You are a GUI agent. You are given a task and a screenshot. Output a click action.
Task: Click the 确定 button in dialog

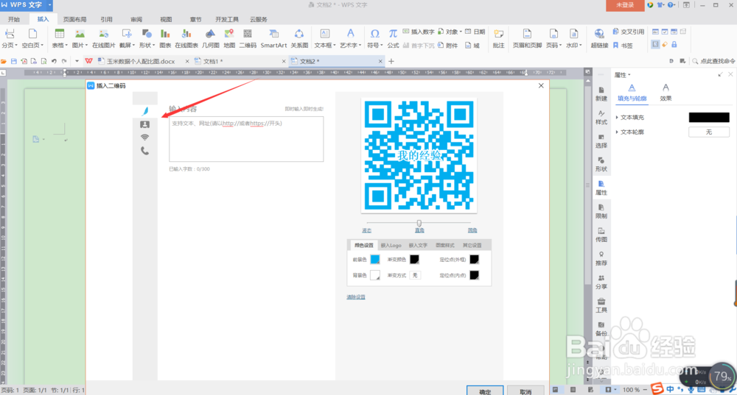[x=485, y=391]
